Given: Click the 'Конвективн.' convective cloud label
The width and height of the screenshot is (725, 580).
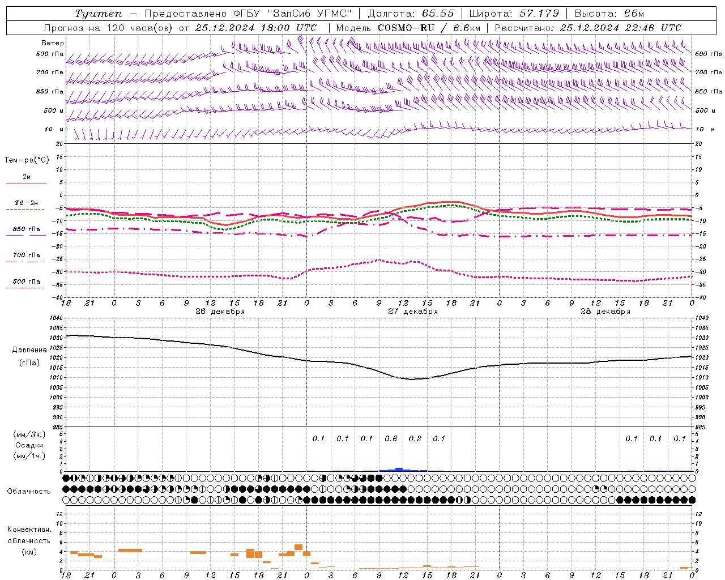Looking at the screenshot, I should [x=29, y=530].
